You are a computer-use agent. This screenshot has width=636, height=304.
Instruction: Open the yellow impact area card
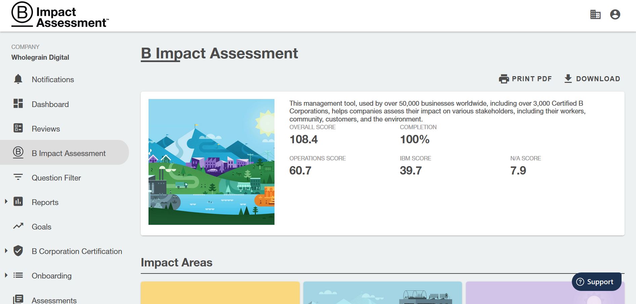click(220, 293)
